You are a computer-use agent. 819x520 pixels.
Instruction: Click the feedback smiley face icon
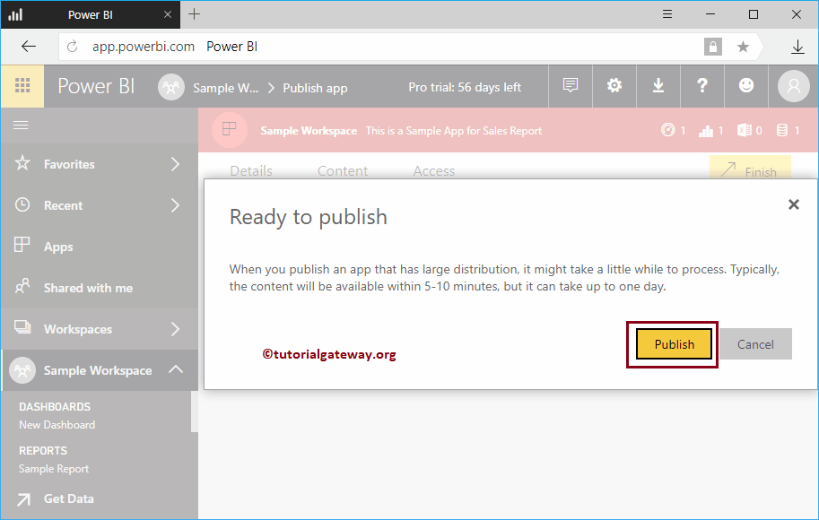[x=745, y=86]
